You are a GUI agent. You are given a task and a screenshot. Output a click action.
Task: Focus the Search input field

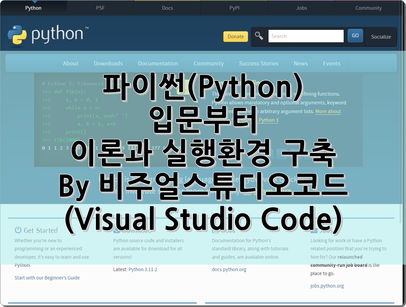(306, 36)
